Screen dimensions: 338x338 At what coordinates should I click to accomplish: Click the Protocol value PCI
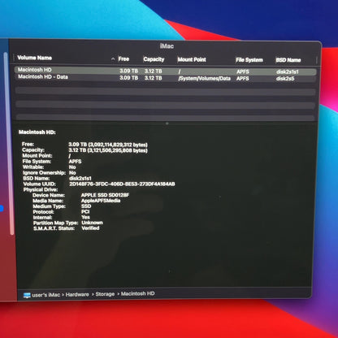(85, 211)
